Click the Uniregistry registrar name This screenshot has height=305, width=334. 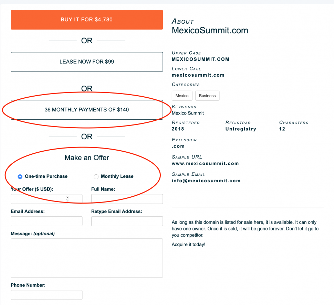point(241,129)
